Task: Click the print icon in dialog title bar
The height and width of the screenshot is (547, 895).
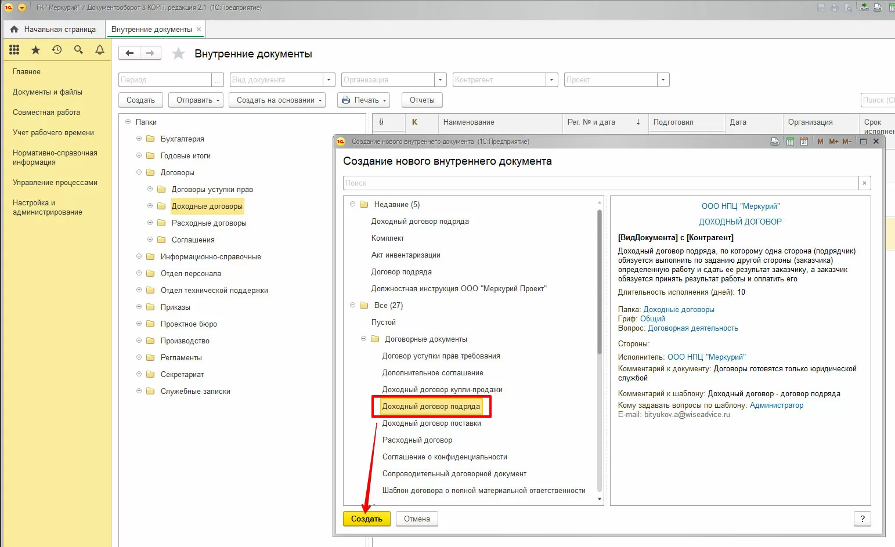Action: (x=775, y=142)
